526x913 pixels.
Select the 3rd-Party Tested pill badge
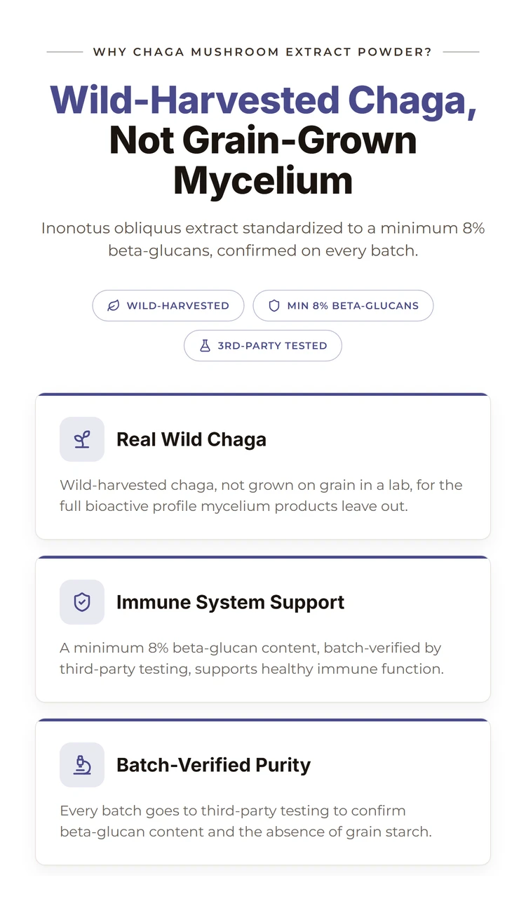pos(263,345)
